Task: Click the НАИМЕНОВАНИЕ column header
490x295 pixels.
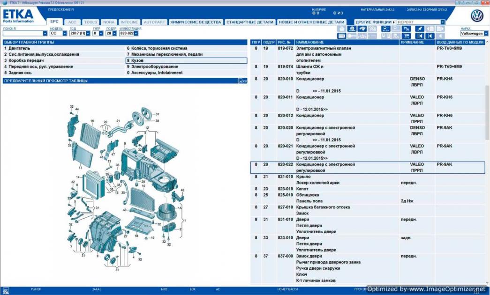Action: pos(347,42)
